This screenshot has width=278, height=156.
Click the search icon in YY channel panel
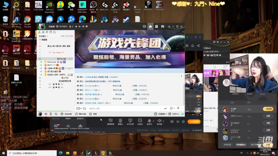[55, 32]
